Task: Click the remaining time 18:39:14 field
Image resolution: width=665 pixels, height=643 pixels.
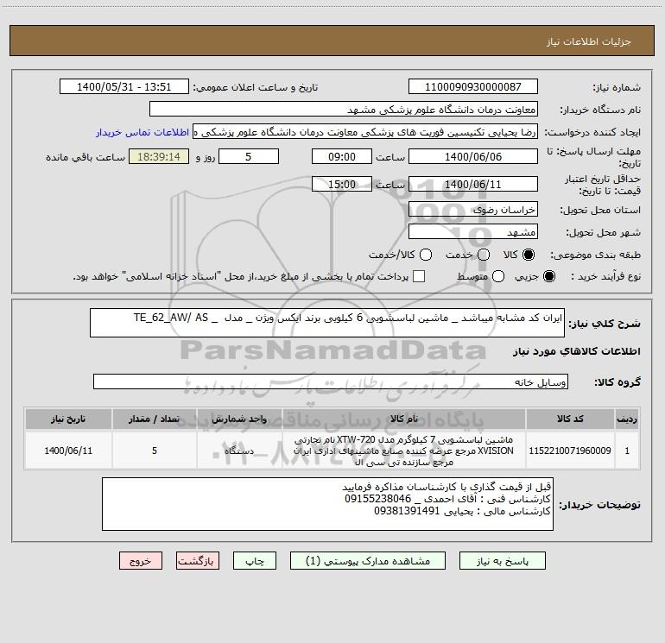Action: click(x=159, y=156)
